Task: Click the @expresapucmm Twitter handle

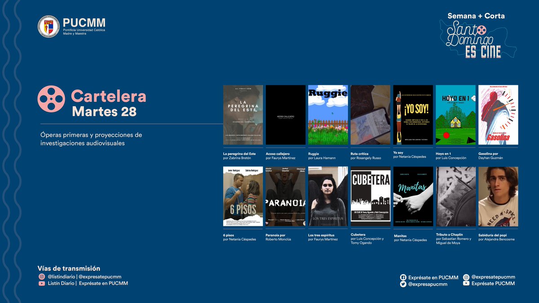Action: [428, 284]
